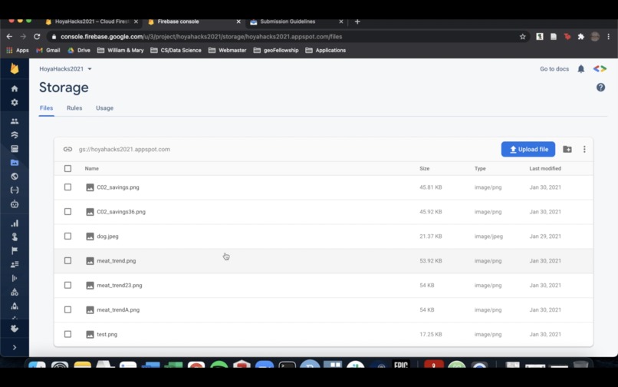Open the CS/Data Science bookmarks folder
The width and height of the screenshot is (618, 387).
click(176, 50)
